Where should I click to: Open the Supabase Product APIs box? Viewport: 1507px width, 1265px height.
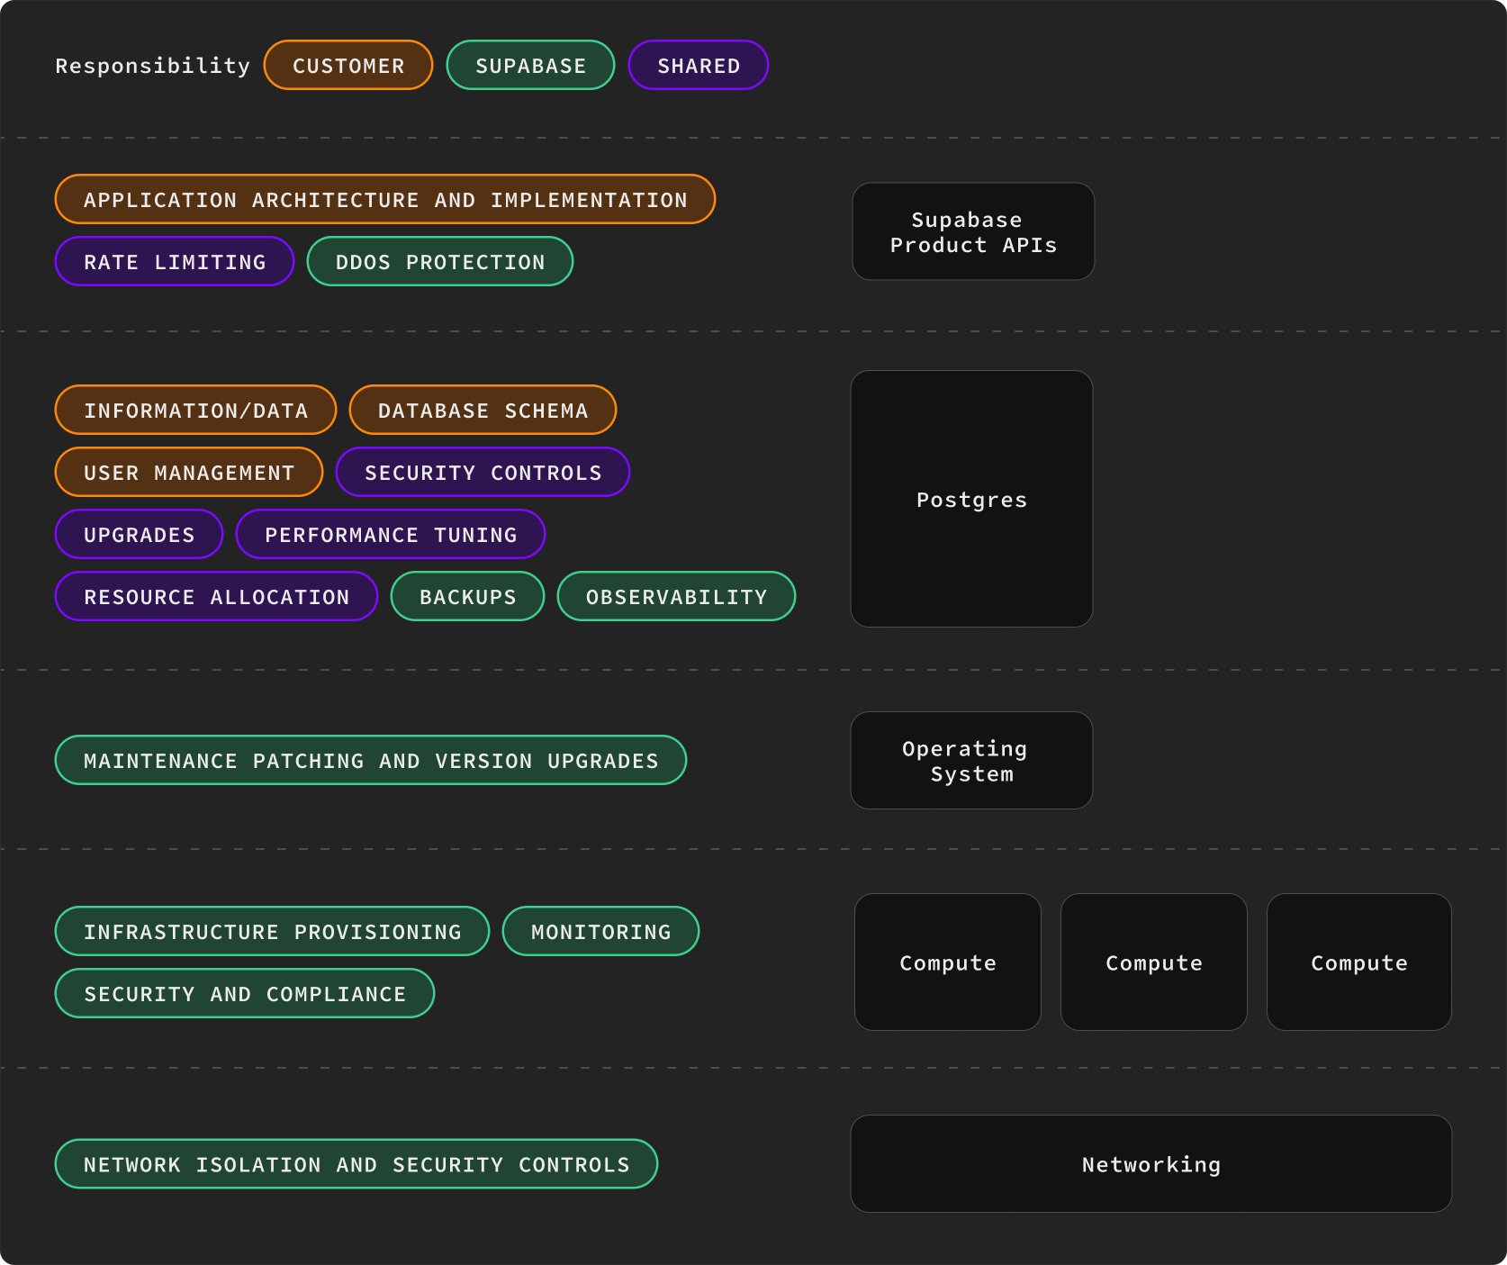pyautogui.click(x=973, y=232)
